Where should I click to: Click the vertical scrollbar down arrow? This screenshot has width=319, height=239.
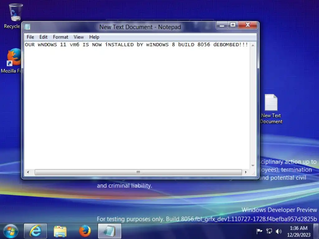[x=253, y=166]
